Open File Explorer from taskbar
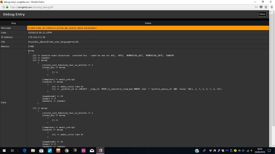The image size is (275, 154). 33,151
